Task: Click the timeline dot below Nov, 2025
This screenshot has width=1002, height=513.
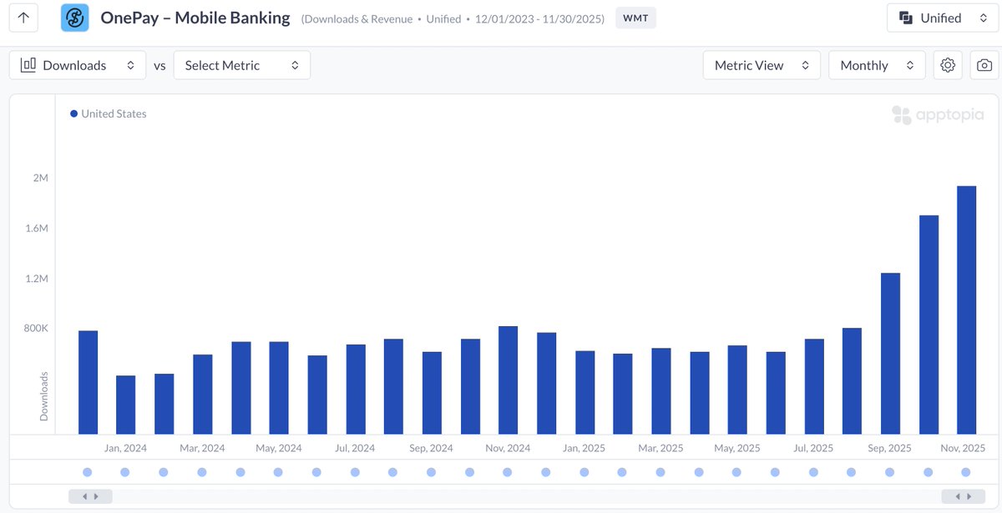Action: pos(966,472)
